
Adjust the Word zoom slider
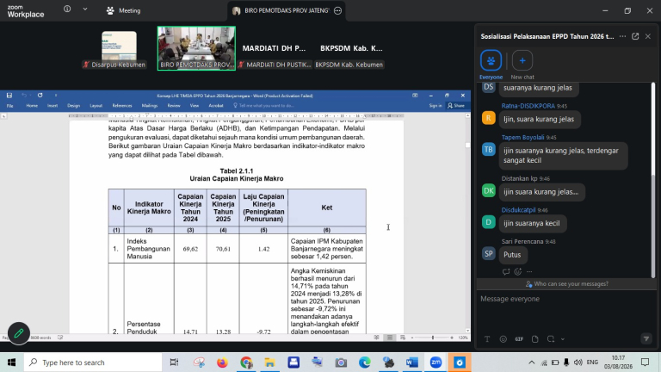point(432,338)
